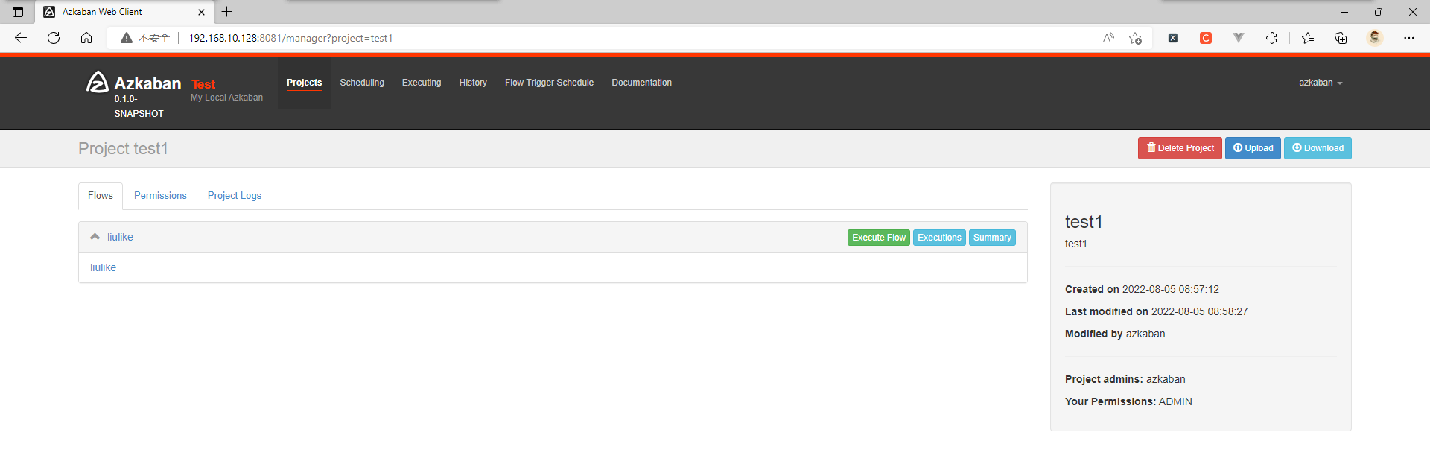Screen dimensions: 1430x473
Task: Go back with browser back arrow
Action: click(21, 38)
